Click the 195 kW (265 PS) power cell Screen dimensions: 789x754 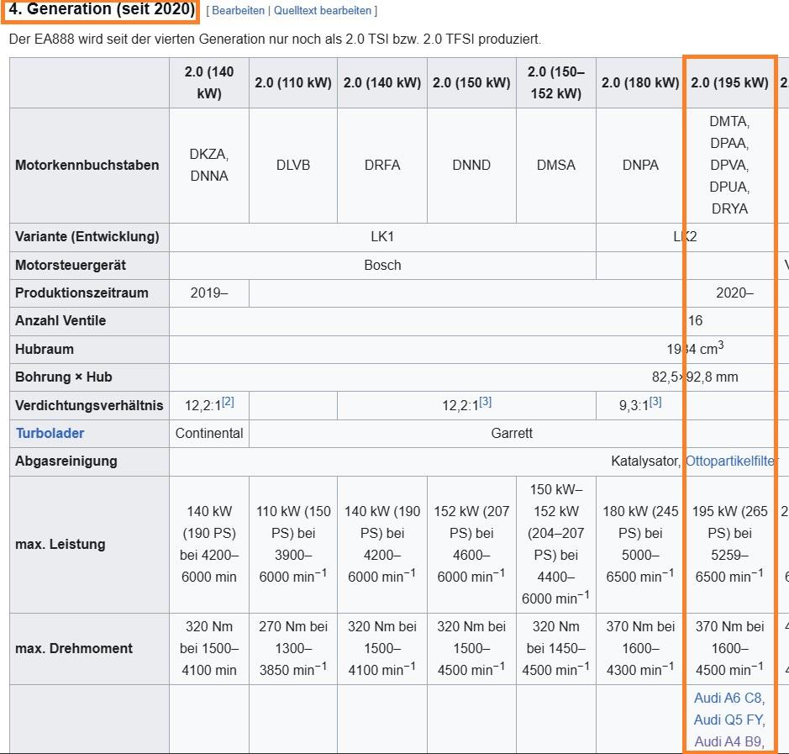coord(729,545)
